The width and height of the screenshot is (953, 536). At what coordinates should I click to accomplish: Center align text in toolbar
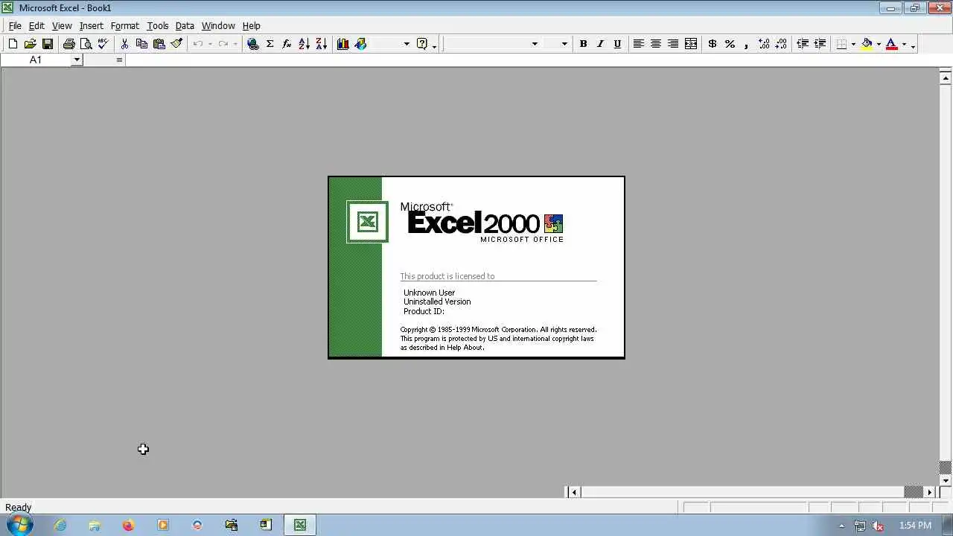(656, 44)
